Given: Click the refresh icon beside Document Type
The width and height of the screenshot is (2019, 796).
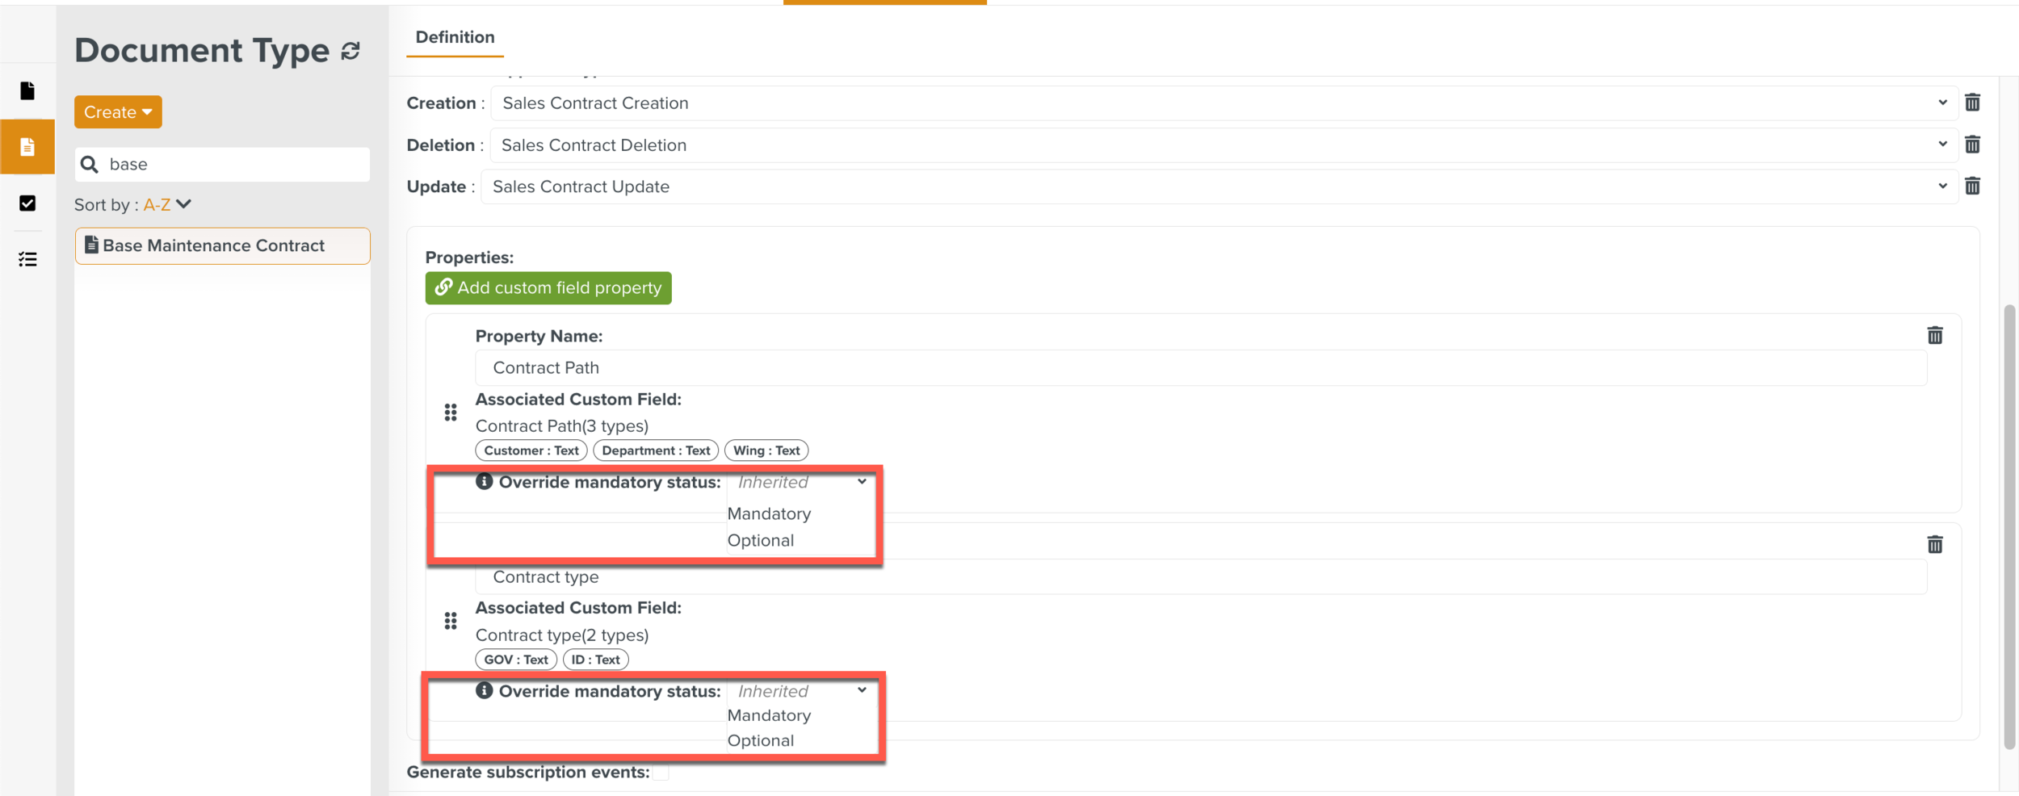Looking at the screenshot, I should coord(350,52).
